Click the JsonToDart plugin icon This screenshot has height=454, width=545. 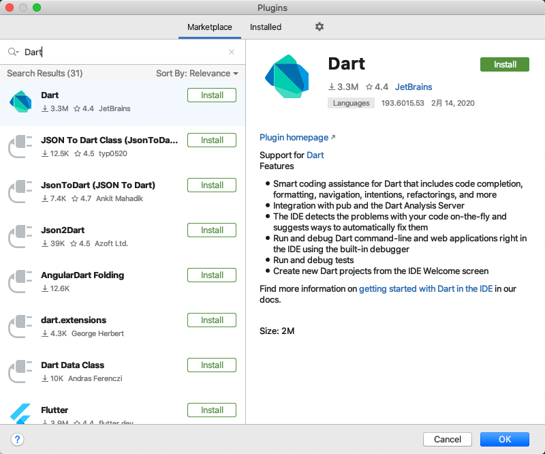click(20, 192)
